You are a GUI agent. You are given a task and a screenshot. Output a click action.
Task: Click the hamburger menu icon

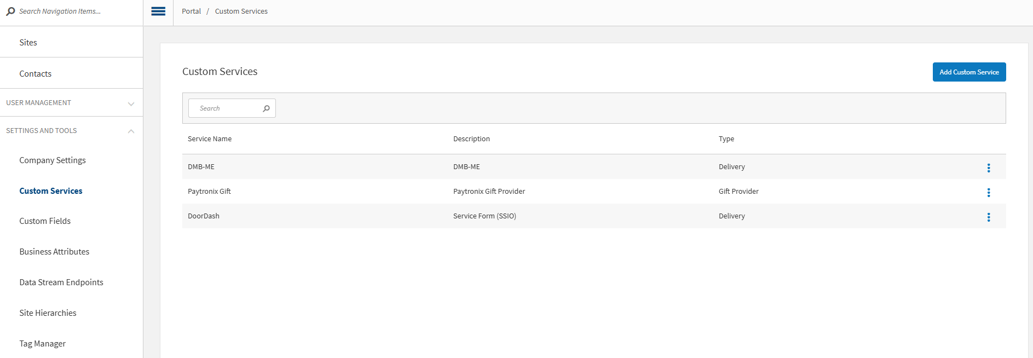(158, 11)
